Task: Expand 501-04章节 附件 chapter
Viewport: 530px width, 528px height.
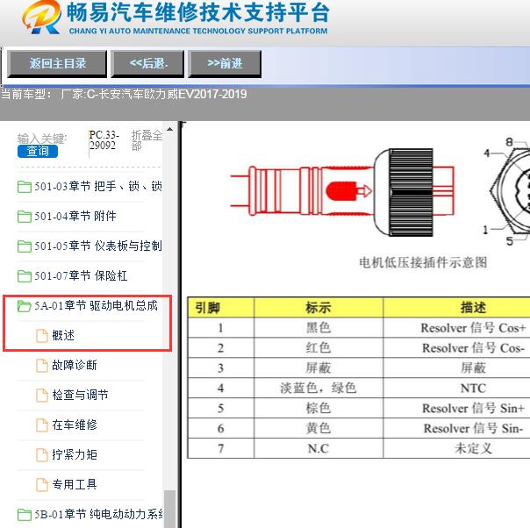Action: (x=75, y=217)
